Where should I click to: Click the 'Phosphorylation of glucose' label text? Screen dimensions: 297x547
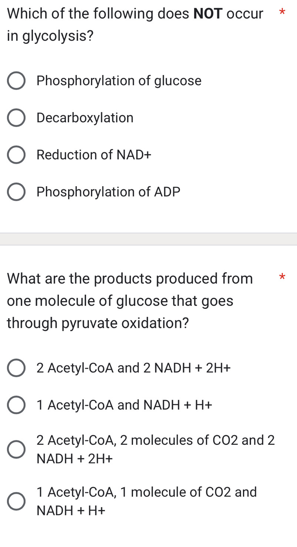(x=119, y=80)
